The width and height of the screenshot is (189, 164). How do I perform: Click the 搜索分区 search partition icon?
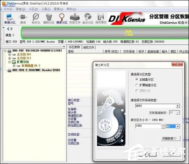[62, 19]
